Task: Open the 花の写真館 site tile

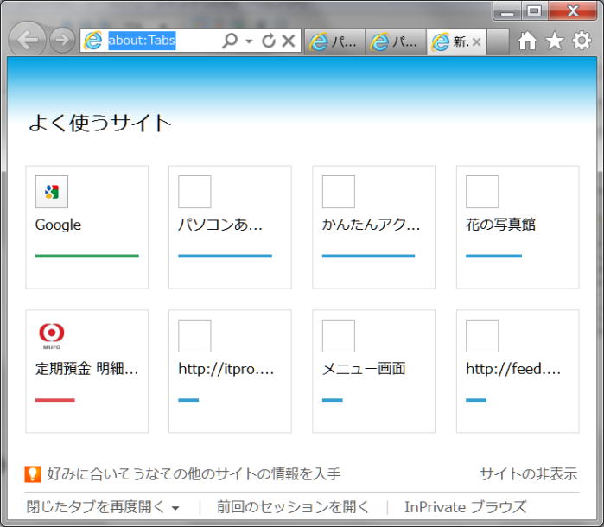Action: [x=518, y=227]
